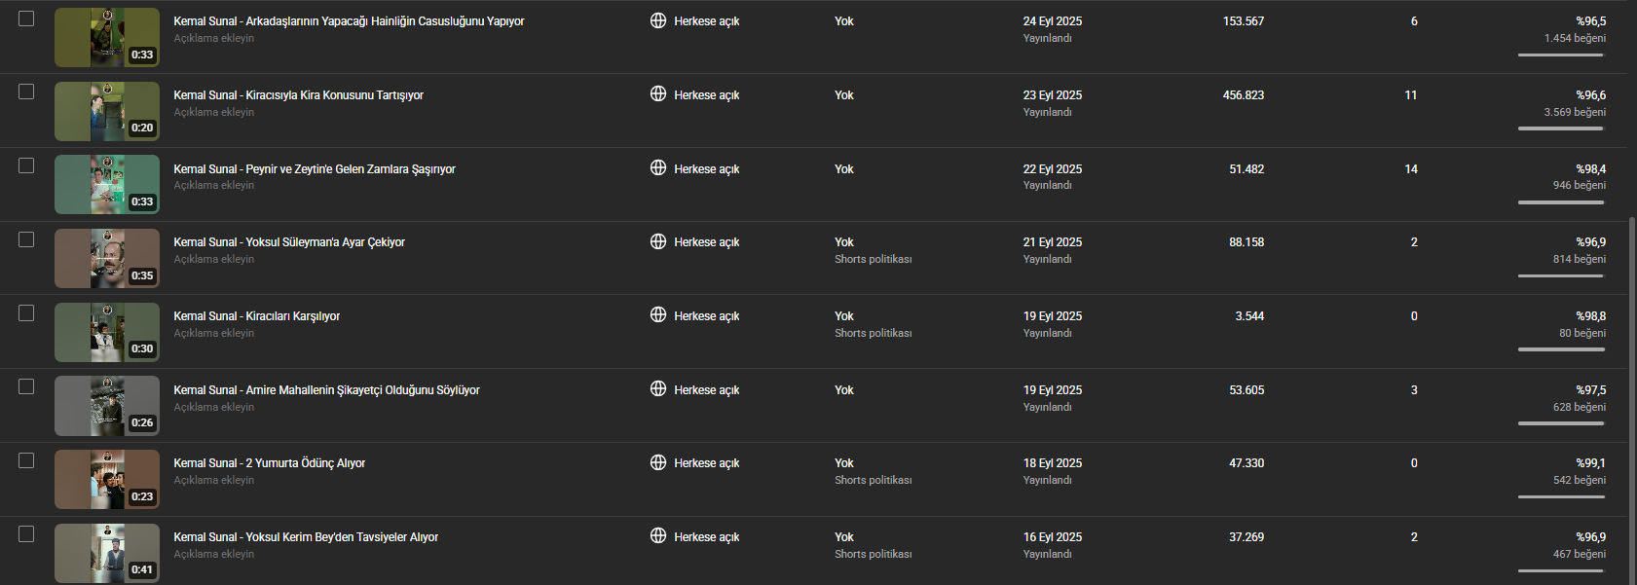Click like-ratio bar for the 1.454 beğeni video
Viewport: 1637px width, 585px height.
(1560, 55)
